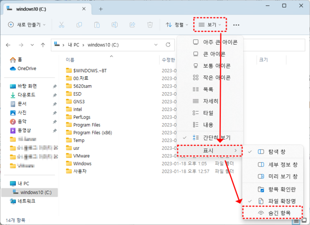
Task: Click the pin icon next to 동영상
Action: [x=55, y=131]
